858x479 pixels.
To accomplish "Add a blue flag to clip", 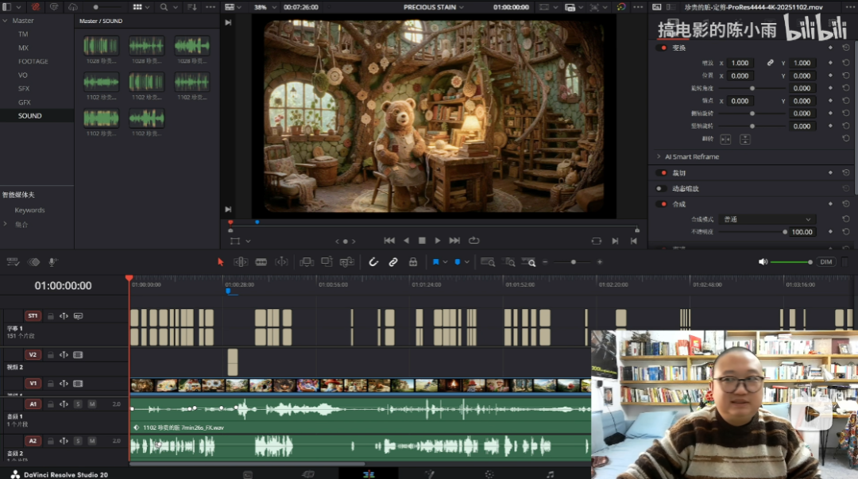I will click(x=435, y=262).
